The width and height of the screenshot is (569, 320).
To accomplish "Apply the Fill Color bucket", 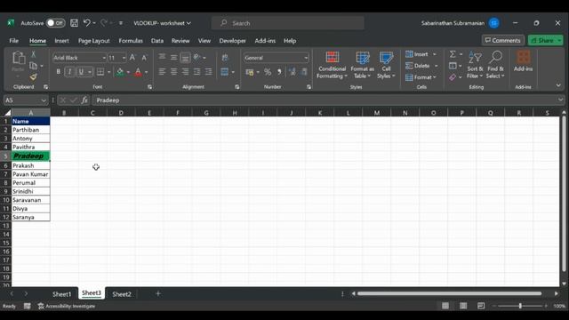I will point(120,72).
